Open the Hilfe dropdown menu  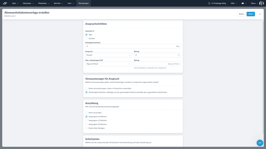(x=233, y=3)
